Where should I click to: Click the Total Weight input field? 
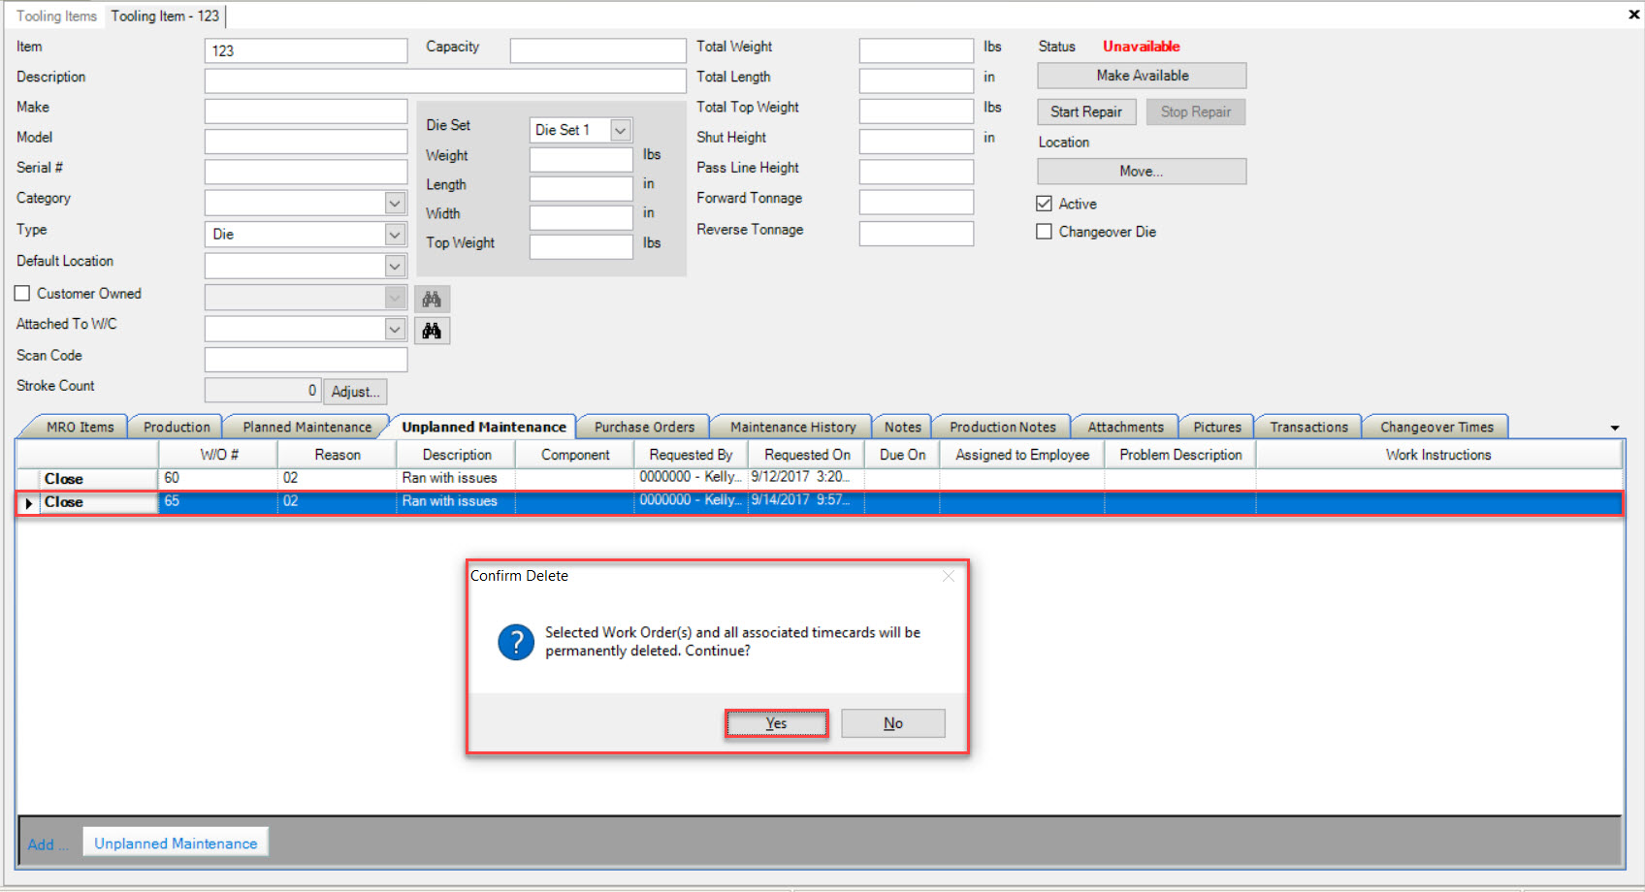[916, 51]
